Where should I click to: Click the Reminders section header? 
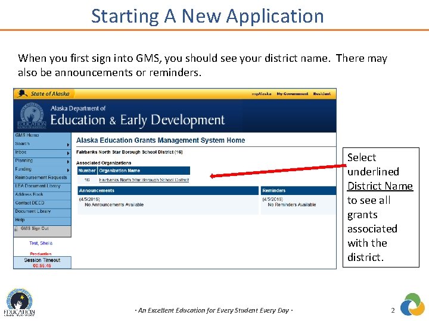(x=299, y=191)
